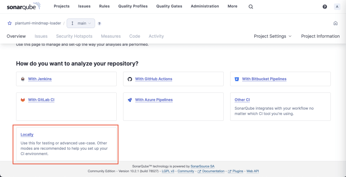The image size is (346, 177).
Task: Switch to the project Issues tab
Action: pyautogui.click(x=41, y=36)
